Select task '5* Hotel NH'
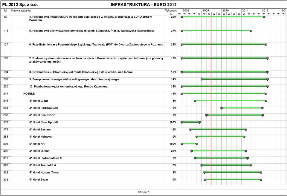Viewport: 287px width, 196px height. click(37, 144)
